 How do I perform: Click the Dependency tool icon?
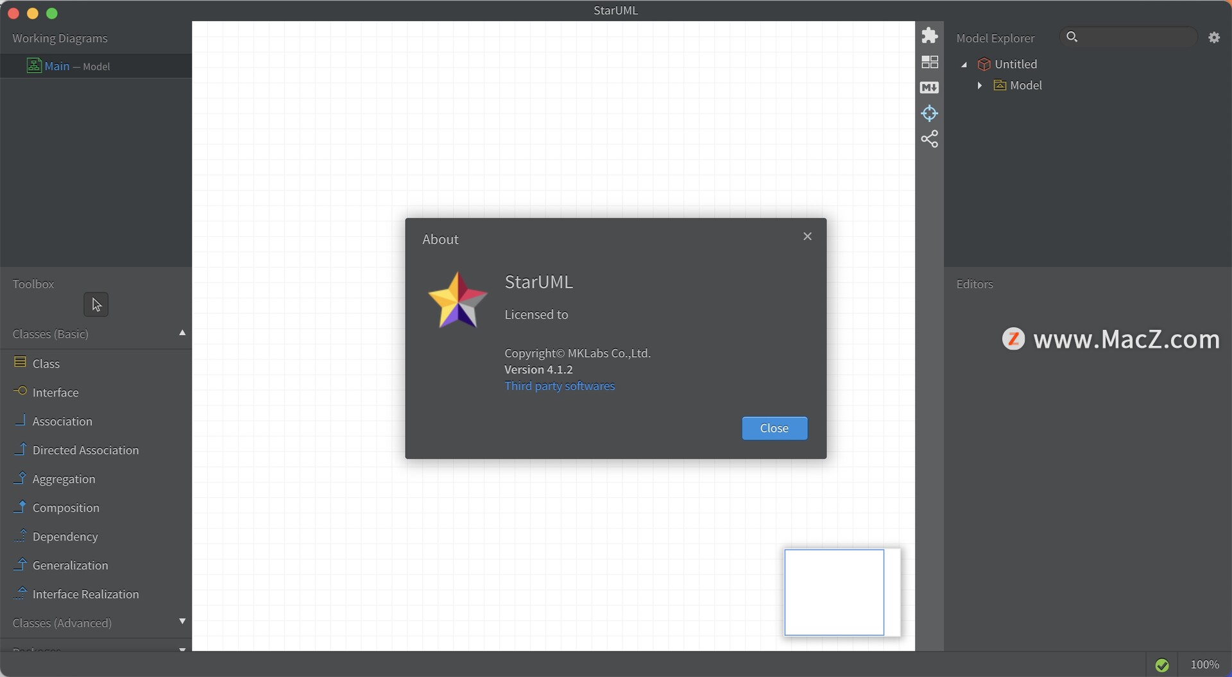pyautogui.click(x=20, y=535)
